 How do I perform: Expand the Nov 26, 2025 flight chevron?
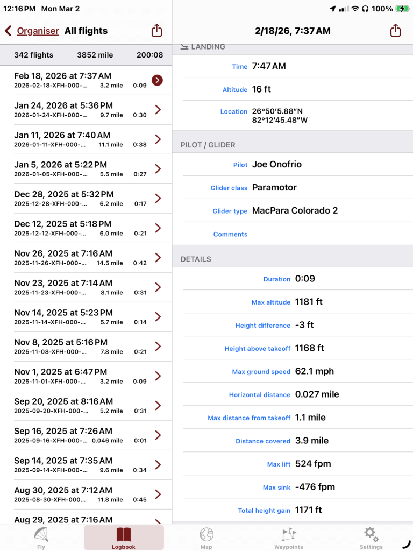(x=158, y=258)
